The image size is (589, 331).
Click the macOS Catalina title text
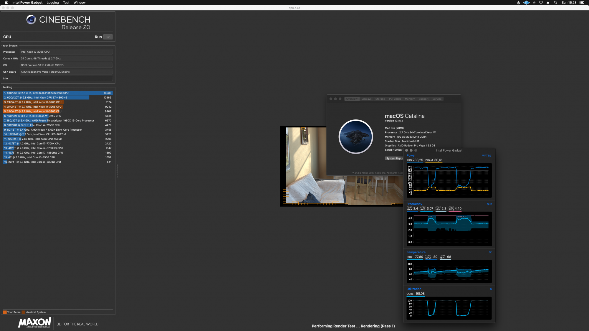click(405, 116)
